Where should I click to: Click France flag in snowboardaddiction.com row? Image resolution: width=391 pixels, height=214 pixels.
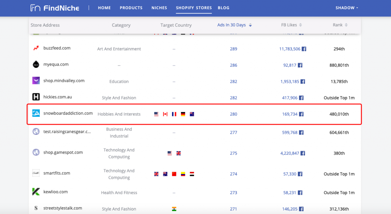click(x=174, y=114)
